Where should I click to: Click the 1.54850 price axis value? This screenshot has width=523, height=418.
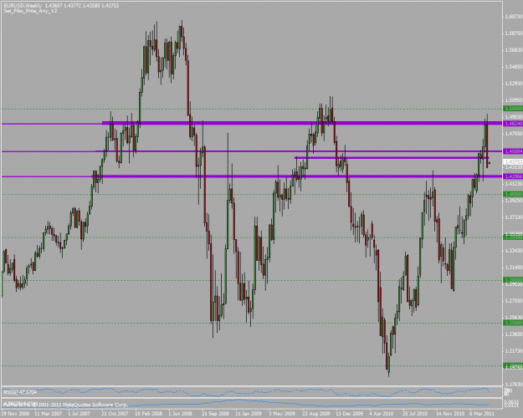pos(514,67)
